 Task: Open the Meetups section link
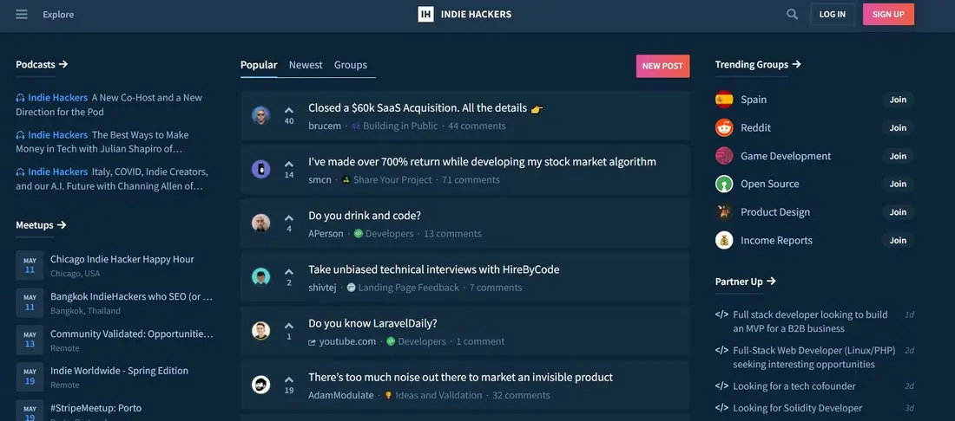click(x=41, y=224)
